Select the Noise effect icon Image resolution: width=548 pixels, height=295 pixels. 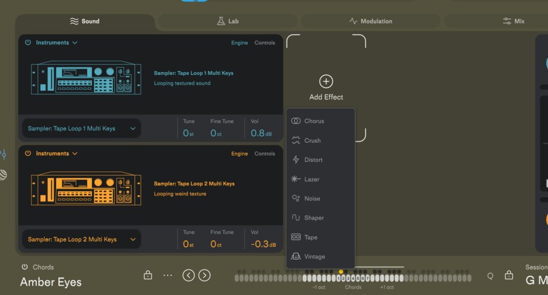click(295, 199)
